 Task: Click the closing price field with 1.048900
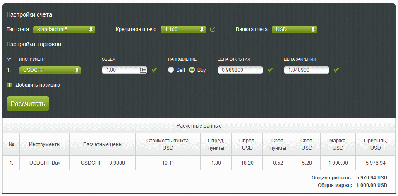(x=306, y=70)
